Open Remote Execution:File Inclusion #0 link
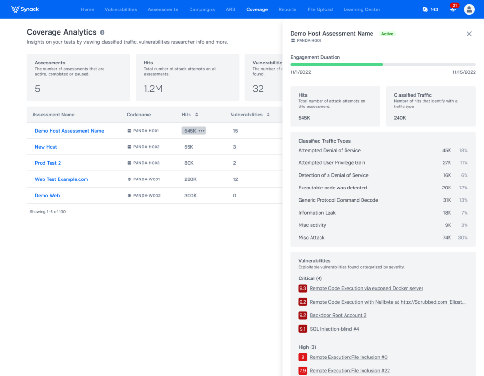 (348, 357)
